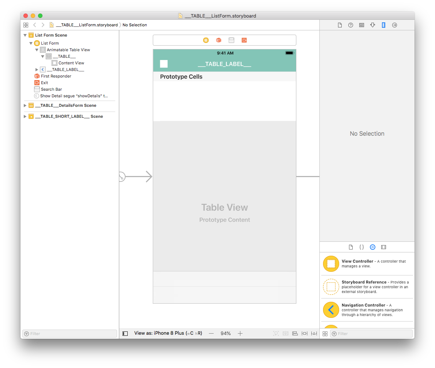The image size is (435, 368).
Task: Go back with the left chevron
Action: point(35,25)
